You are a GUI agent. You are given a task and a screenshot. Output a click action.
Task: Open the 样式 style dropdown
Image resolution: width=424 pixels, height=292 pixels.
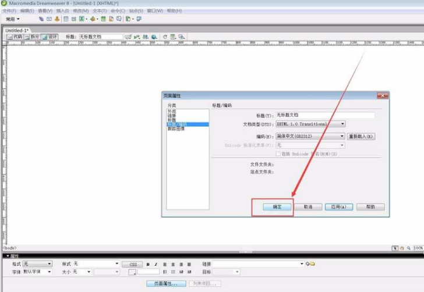[96, 263]
